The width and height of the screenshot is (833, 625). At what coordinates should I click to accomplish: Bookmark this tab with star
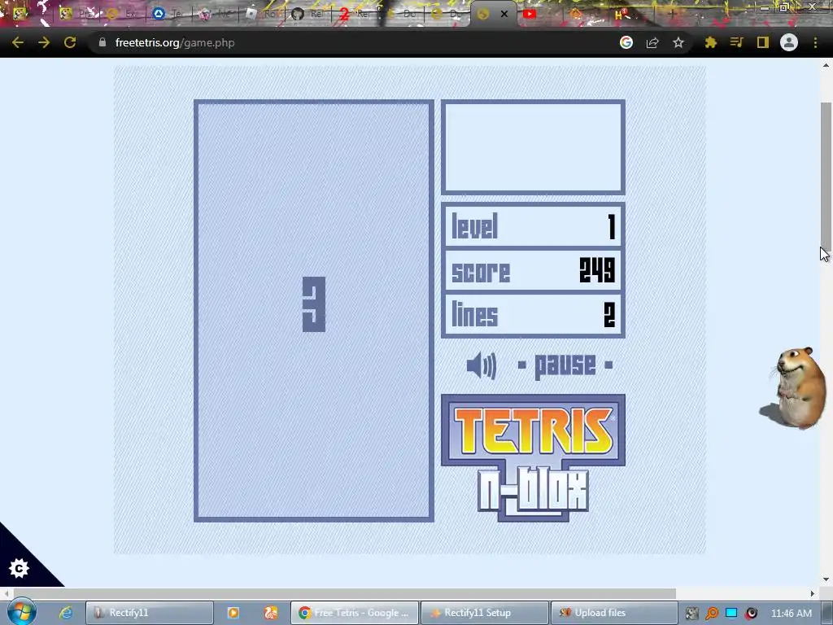[x=678, y=42]
